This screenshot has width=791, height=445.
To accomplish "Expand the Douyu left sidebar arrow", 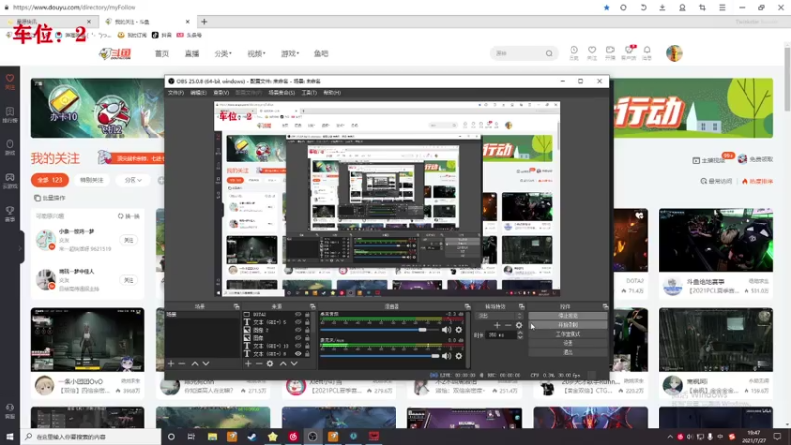I will click(x=20, y=248).
